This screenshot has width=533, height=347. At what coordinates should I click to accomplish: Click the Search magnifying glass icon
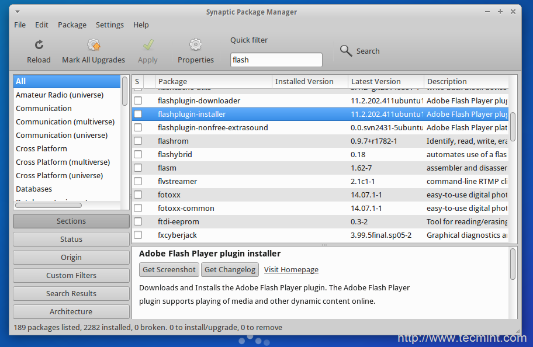click(346, 51)
